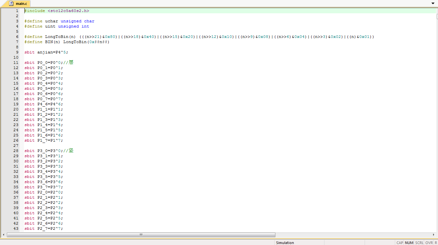Click the 'sbit anjian=P4^5;' line
This screenshot has height=245, width=438.
[46, 52]
